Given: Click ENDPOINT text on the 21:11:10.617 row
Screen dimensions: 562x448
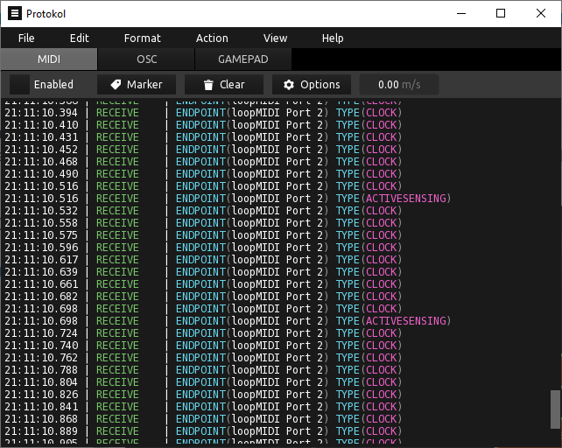Looking at the screenshot, I should [x=200, y=260].
